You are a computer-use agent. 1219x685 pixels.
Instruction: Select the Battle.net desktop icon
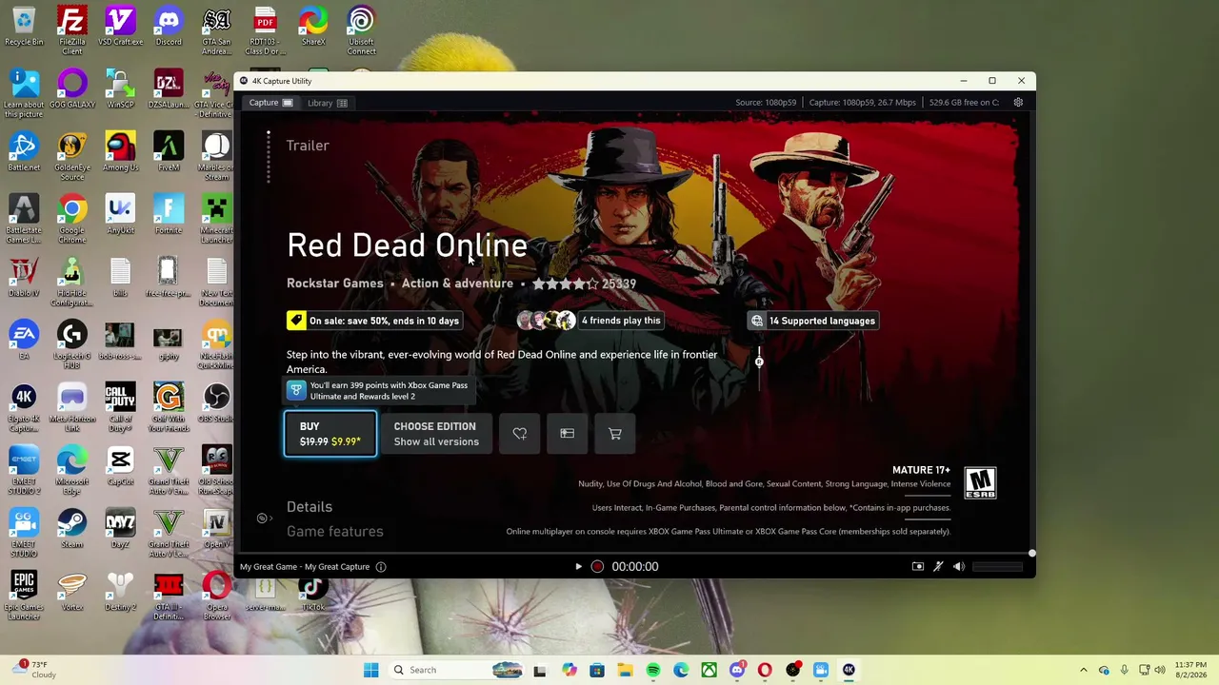[24, 152]
